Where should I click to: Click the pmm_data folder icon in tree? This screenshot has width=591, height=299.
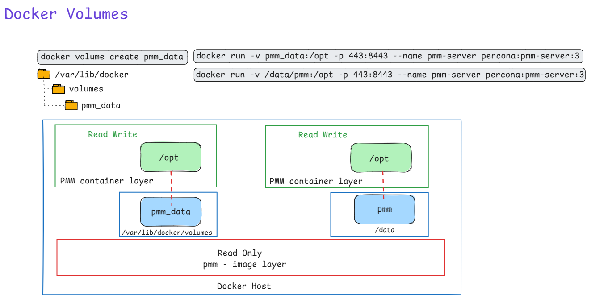pos(71,105)
